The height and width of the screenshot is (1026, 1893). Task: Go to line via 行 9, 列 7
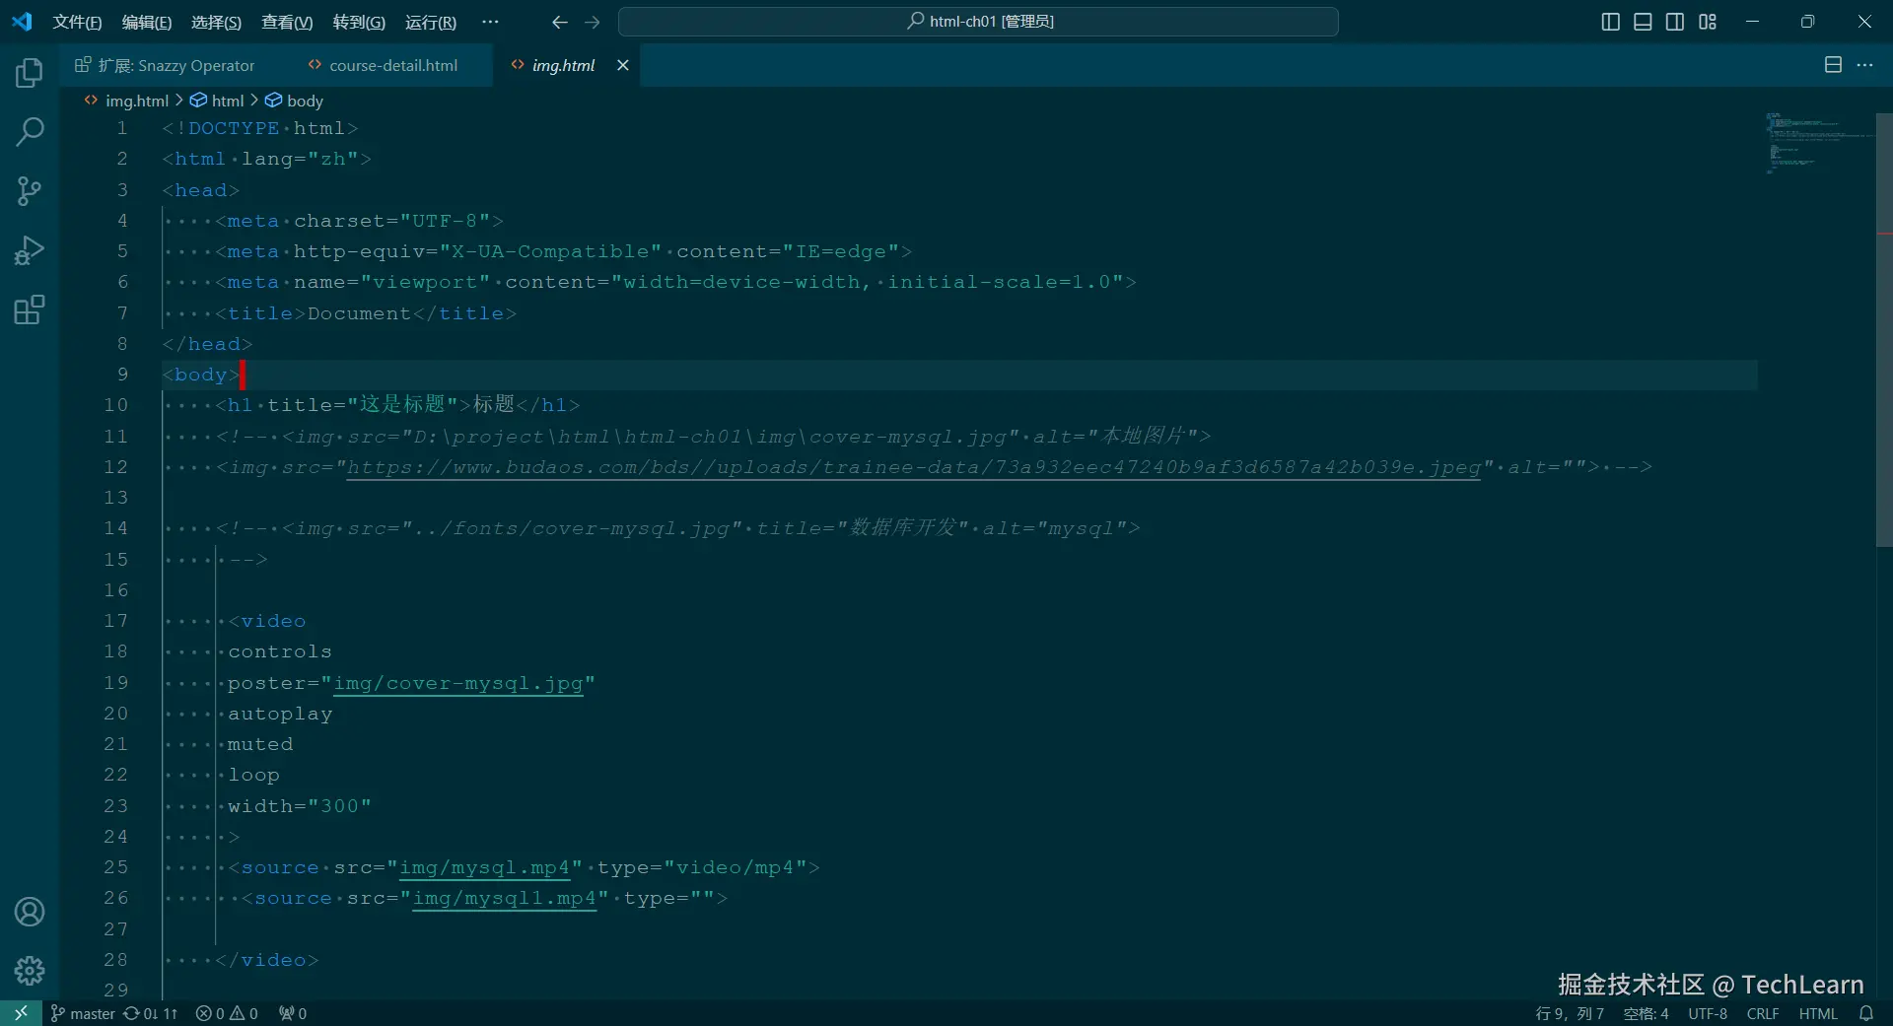[1570, 1013]
